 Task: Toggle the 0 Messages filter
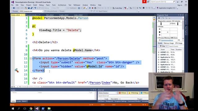pos(144,93)
